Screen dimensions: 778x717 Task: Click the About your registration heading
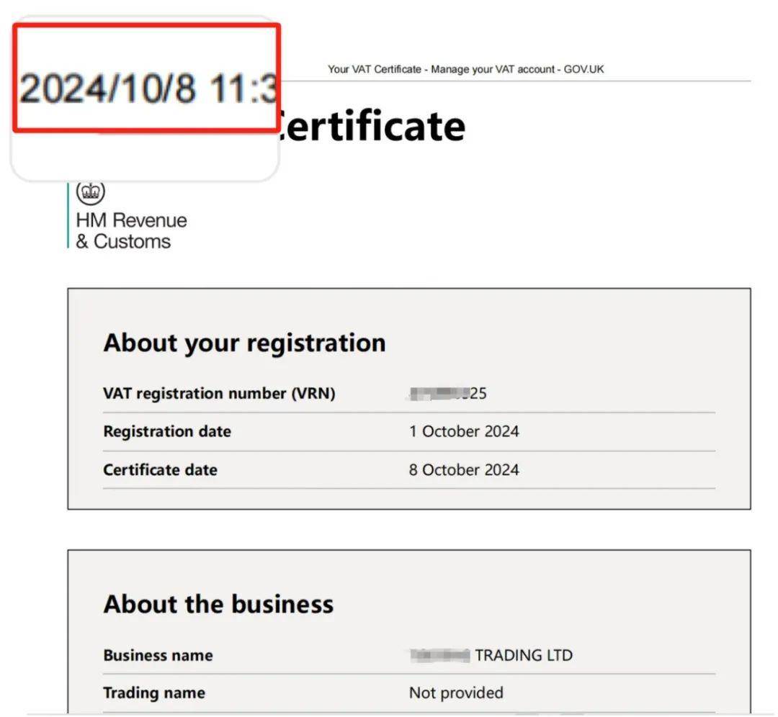tap(245, 343)
